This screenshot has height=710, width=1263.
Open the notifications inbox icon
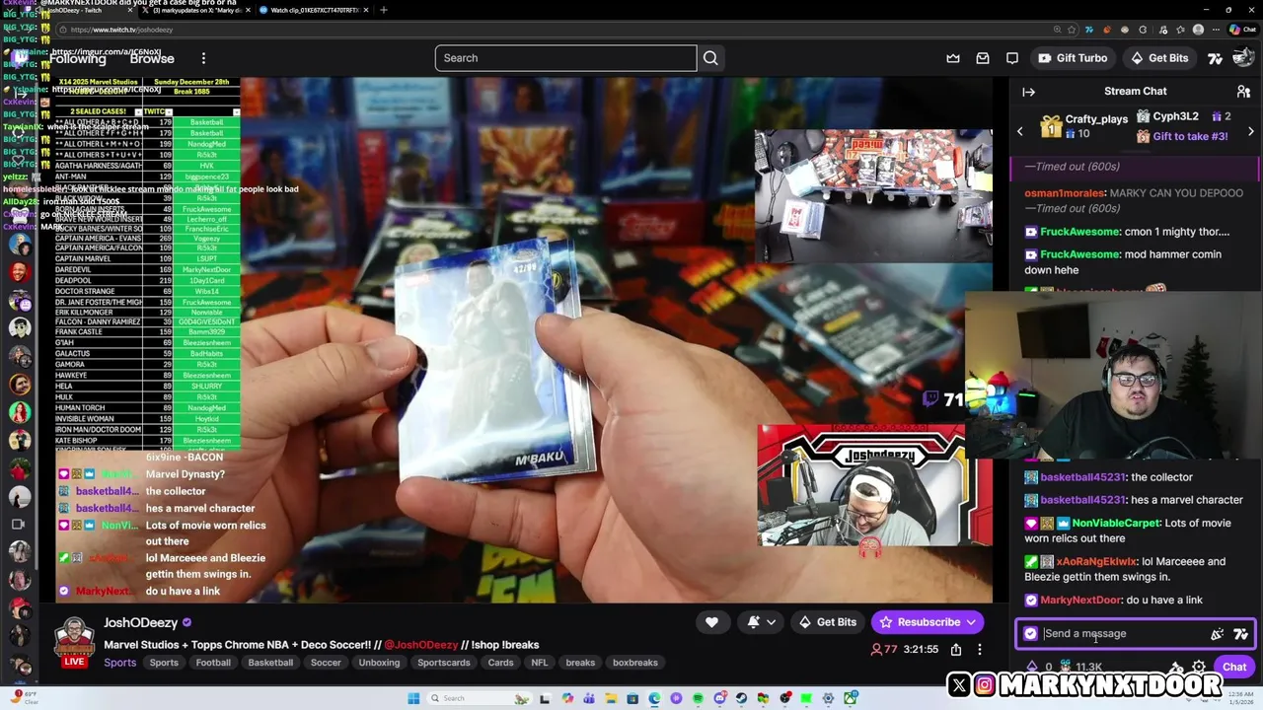983,58
